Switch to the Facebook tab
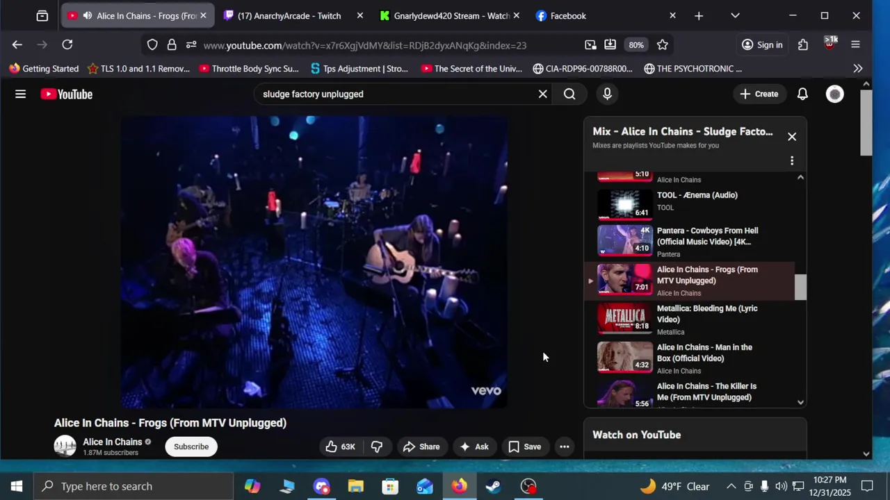The height and width of the screenshot is (500, 890). pos(606,15)
